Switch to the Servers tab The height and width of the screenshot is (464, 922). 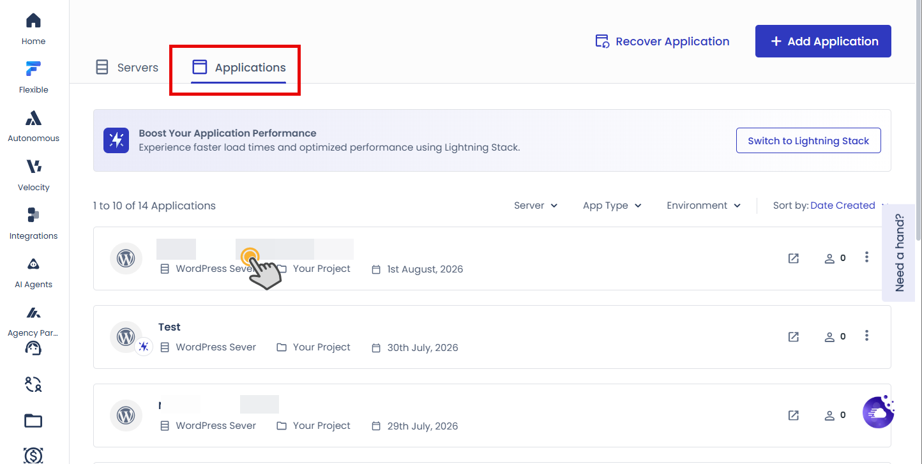pos(126,67)
